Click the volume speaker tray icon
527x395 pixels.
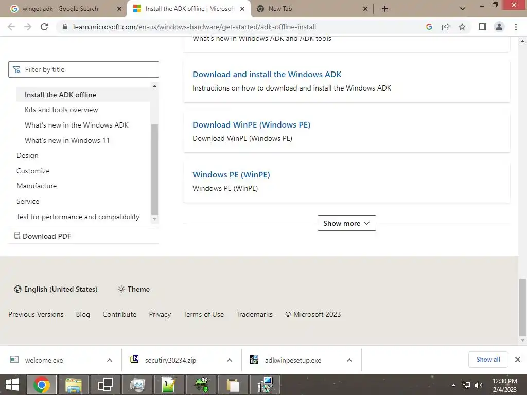[479, 385]
